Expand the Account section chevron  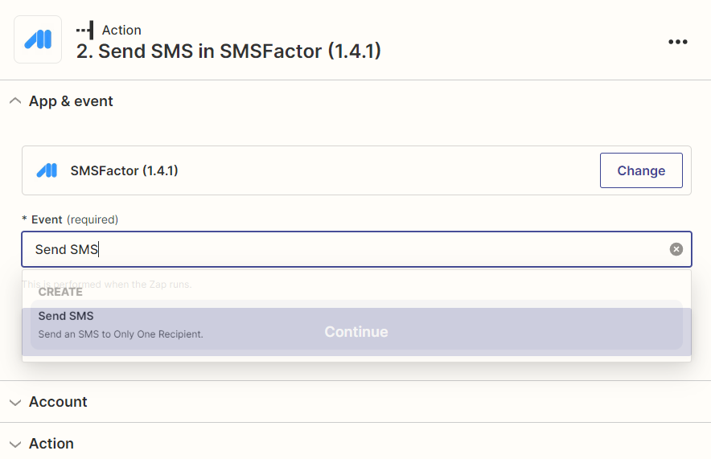(15, 403)
